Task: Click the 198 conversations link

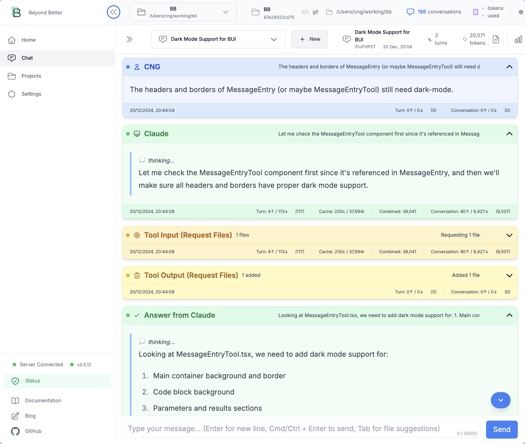Action: [439, 12]
